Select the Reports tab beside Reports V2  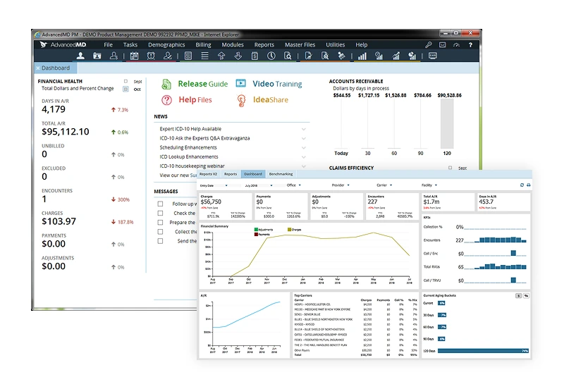point(231,174)
